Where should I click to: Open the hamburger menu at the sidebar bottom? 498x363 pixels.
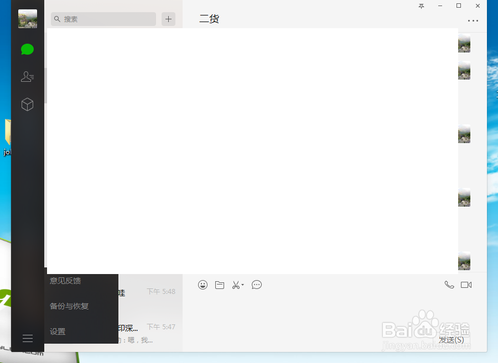pyautogui.click(x=27, y=338)
